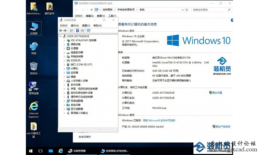Viewport: 259px width, 155px height.
Task: Open the Windows Start button
Action: 31,151
